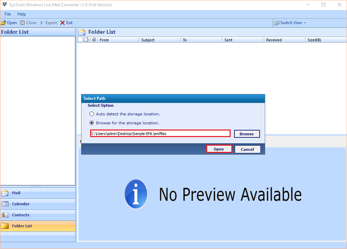Click Open in Select Path dialog
Image resolution: width=347 pixels, height=249 pixels.
(x=219, y=149)
